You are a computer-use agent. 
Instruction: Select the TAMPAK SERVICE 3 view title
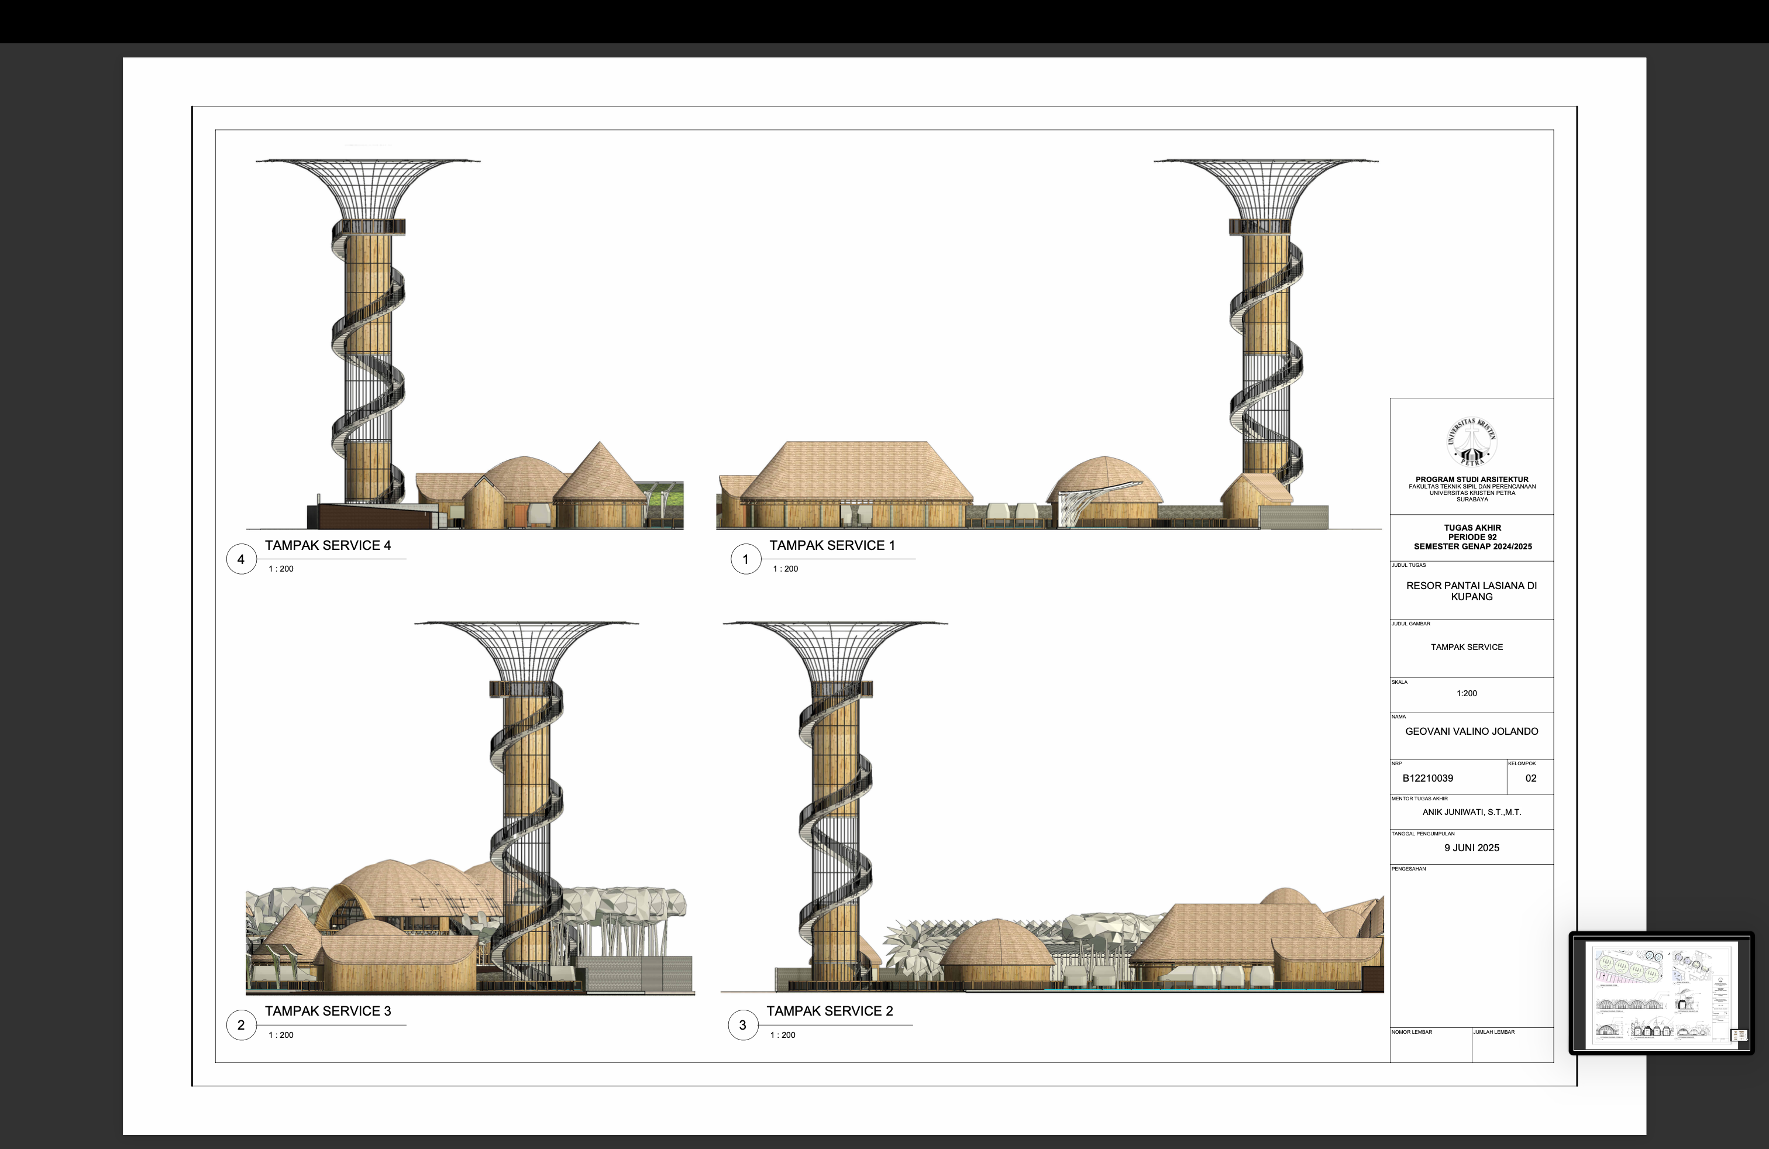[x=328, y=1011]
